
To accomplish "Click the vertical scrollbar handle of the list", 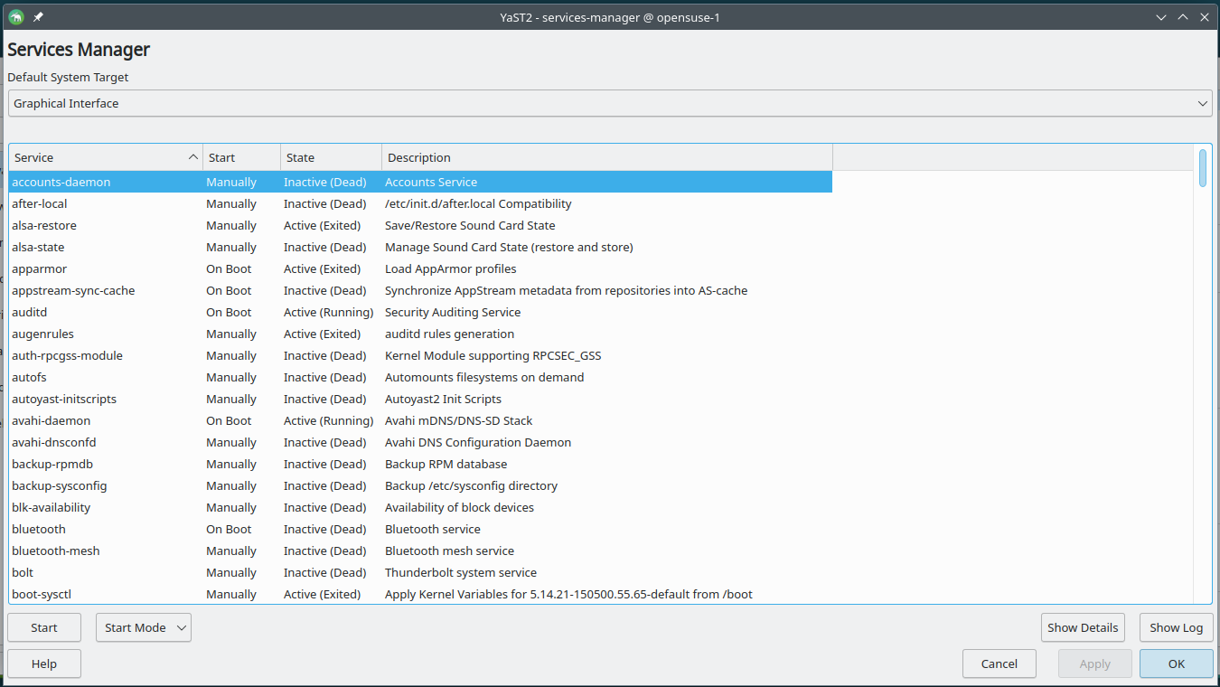I will coord(1203,168).
